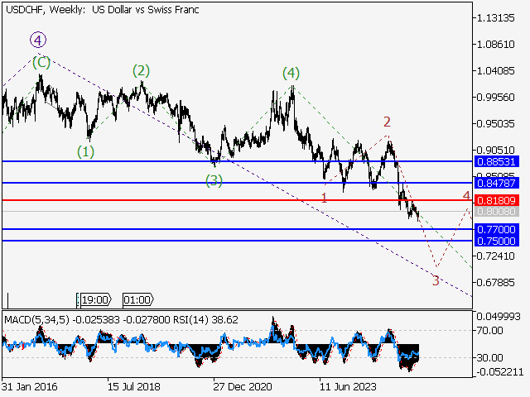Viewport: 530px width, 397px height.
Task: Click the gray 0.80080 current price tag
Action: tap(496, 212)
